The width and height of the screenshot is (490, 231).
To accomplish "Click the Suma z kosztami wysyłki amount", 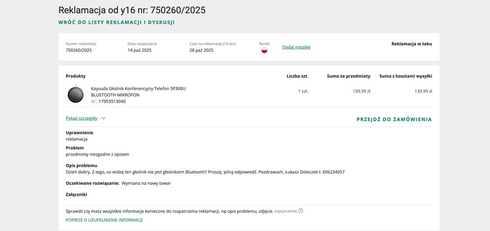I will (x=423, y=91).
